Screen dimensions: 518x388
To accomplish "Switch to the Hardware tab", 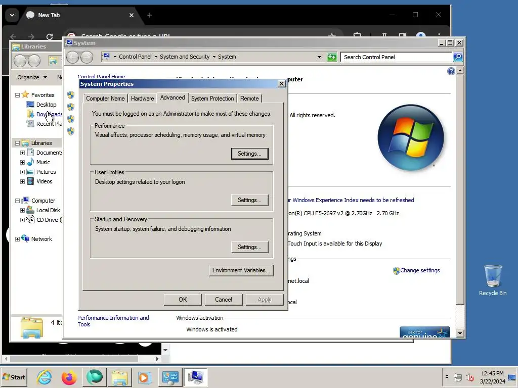I will click(142, 99).
